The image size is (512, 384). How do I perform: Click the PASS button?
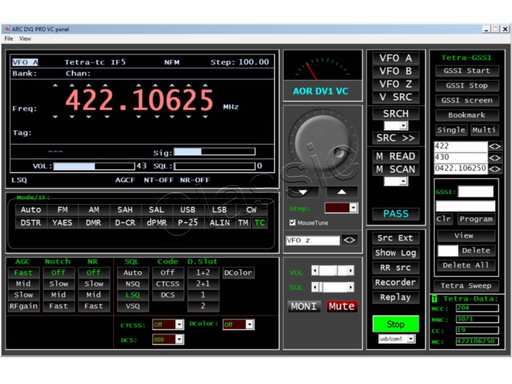point(395,214)
